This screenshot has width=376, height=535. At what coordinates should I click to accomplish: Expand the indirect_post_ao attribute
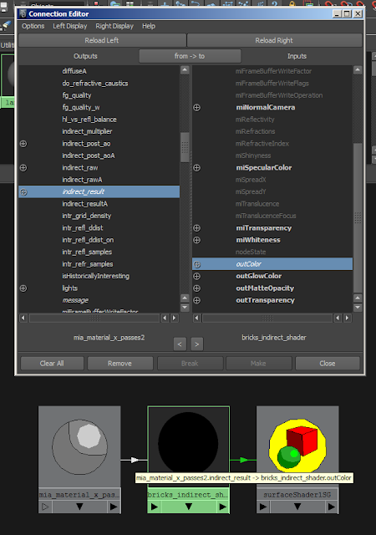click(23, 144)
